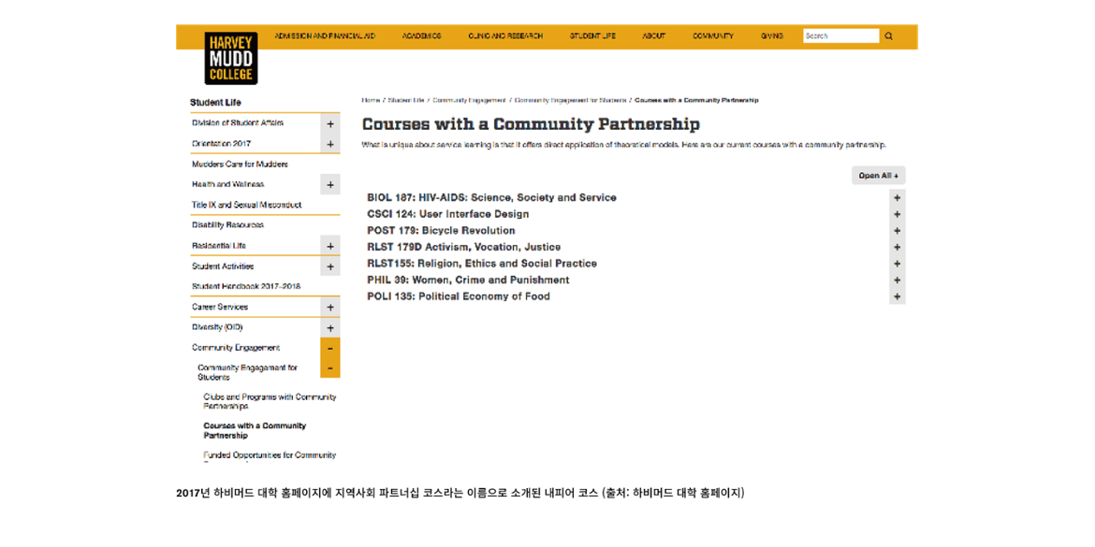
Task: Expand CSCI 124 User Interface Design plus icon
Action: tap(897, 214)
